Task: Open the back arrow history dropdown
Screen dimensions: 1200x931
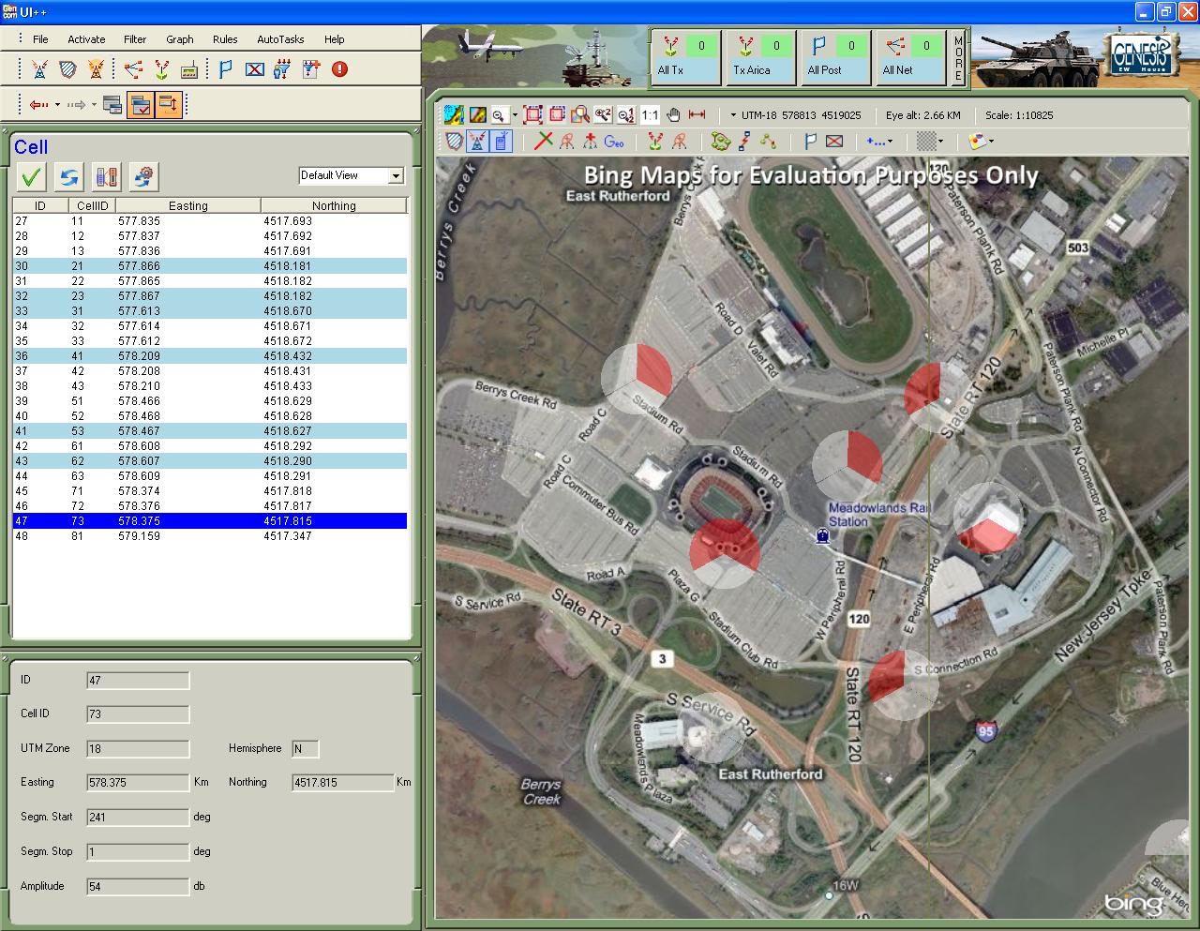Action: pyautogui.click(x=57, y=105)
